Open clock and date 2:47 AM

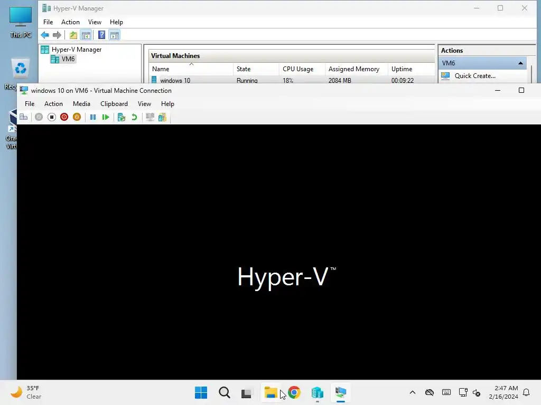503,392
